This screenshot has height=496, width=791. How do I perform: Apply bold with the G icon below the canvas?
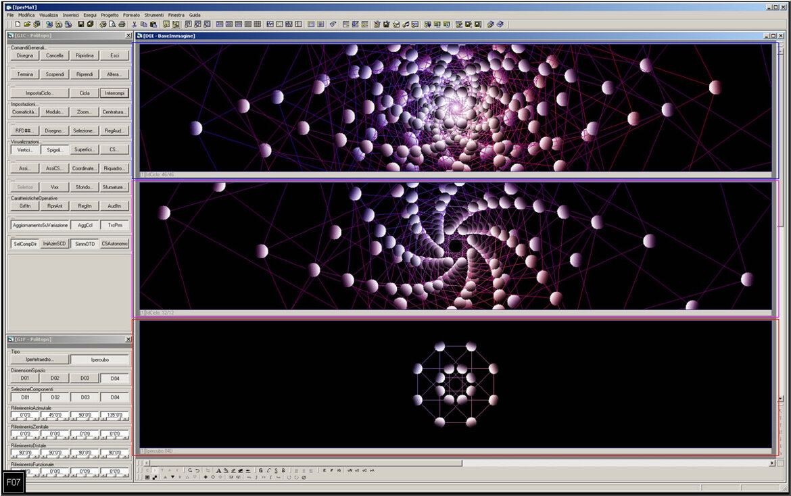pos(260,470)
